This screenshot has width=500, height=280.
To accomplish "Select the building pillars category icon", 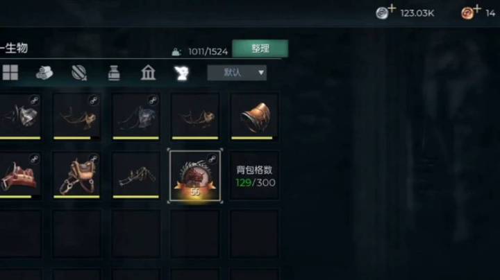I will point(149,73).
